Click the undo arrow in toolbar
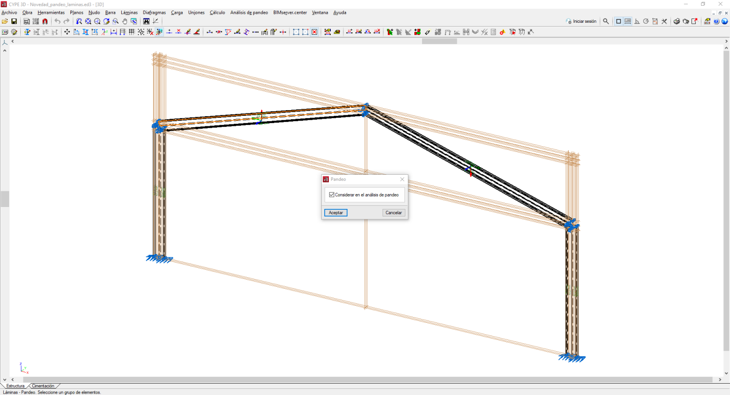This screenshot has height=395, width=730. (x=58, y=21)
